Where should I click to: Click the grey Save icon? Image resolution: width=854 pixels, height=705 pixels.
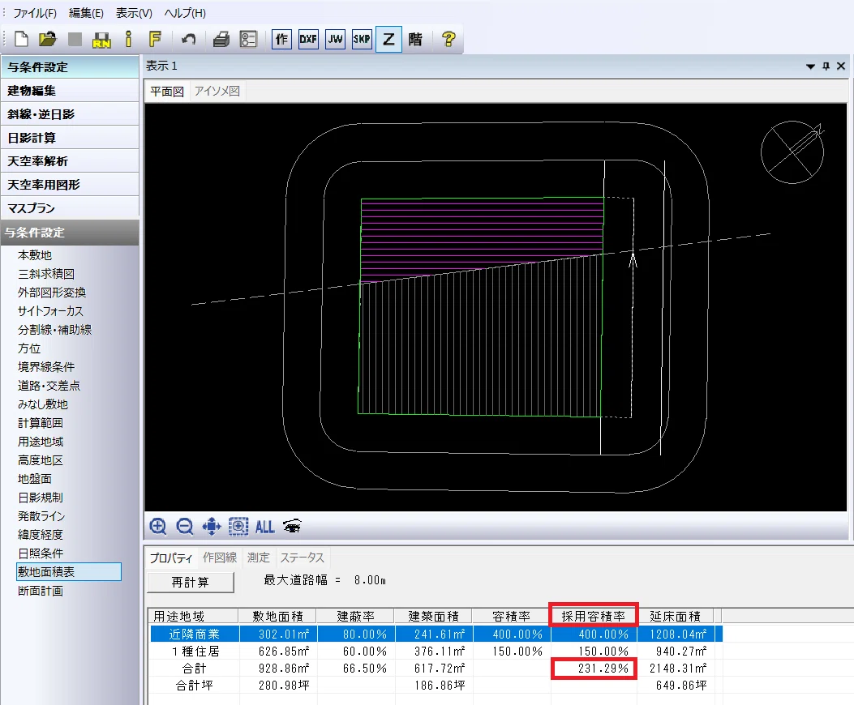click(75, 39)
